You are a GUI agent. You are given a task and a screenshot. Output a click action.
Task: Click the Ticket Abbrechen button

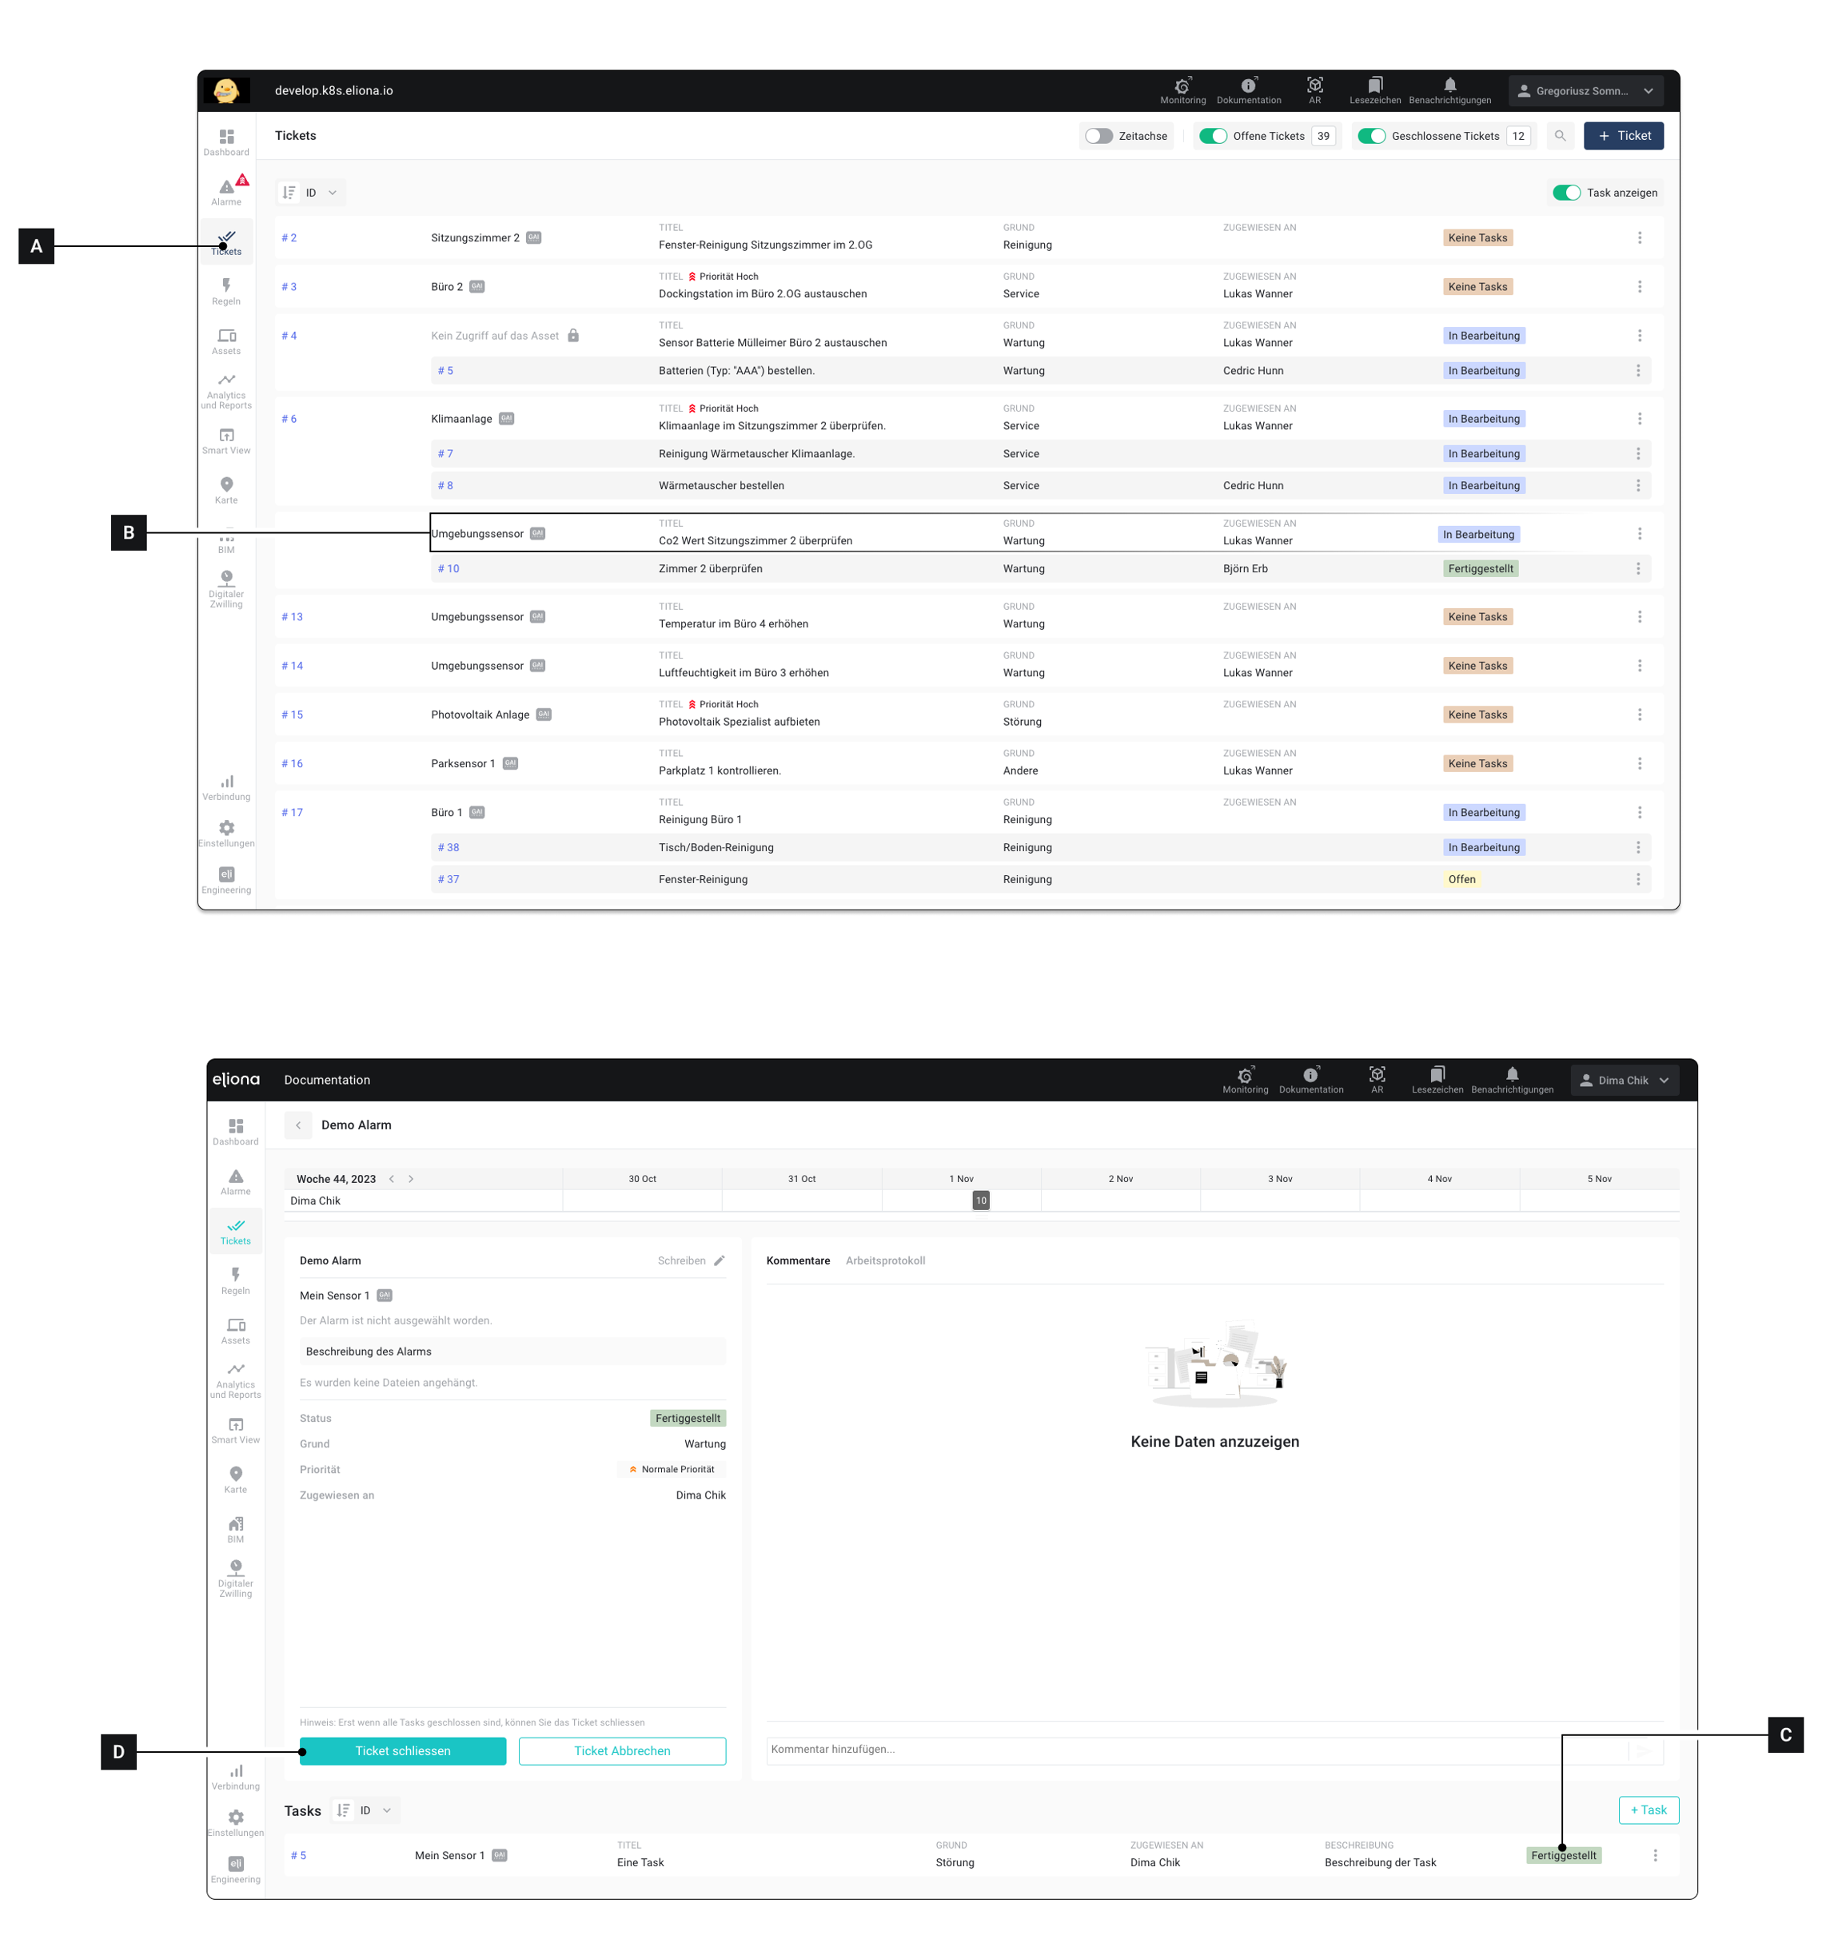[621, 1750]
